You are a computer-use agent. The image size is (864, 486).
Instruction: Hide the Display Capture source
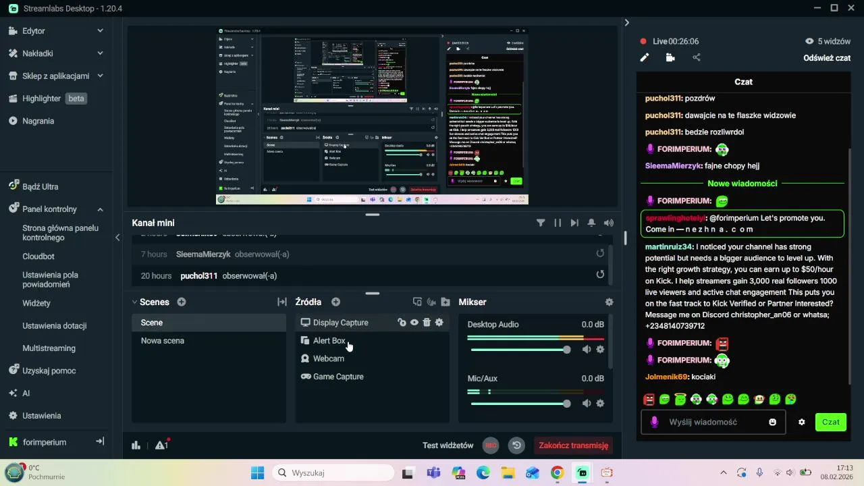pyautogui.click(x=414, y=323)
